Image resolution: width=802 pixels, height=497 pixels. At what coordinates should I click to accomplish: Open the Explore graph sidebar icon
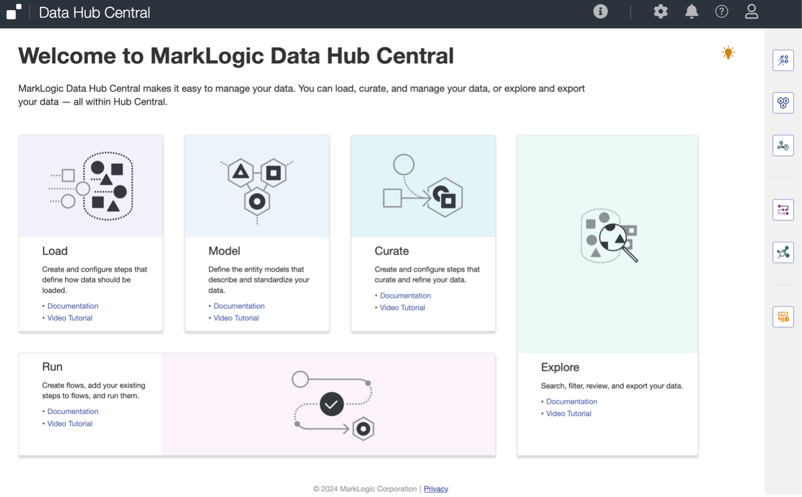[783, 252]
